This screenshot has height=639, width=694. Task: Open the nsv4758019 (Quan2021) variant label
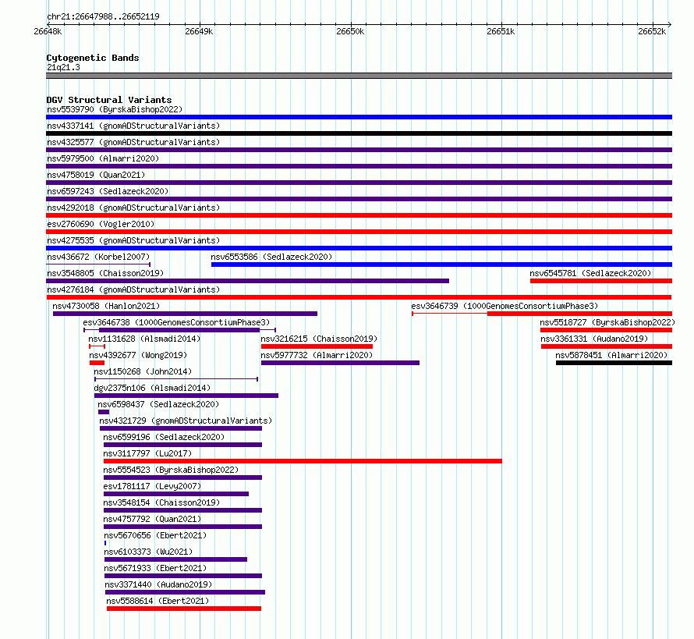96,175
